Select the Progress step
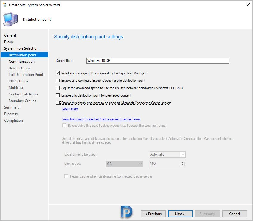Viewport: 253px width, 221px height. [11, 114]
